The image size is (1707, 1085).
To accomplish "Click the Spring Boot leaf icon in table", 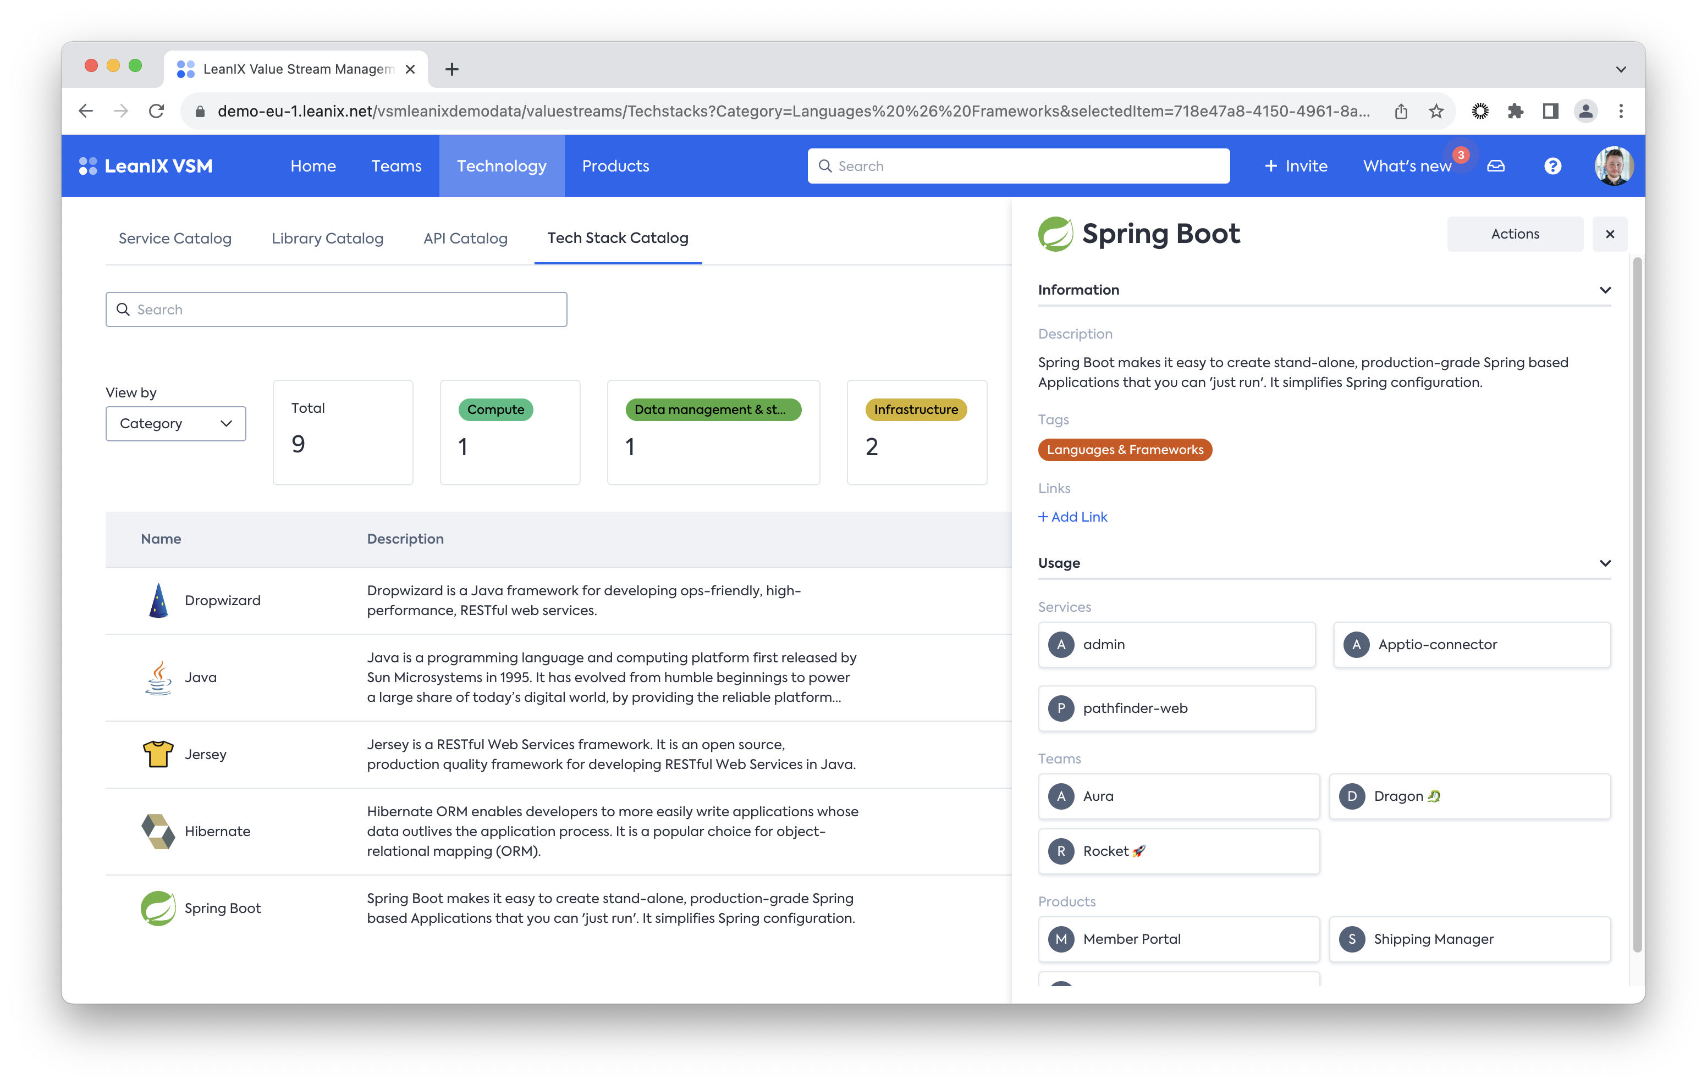I will [158, 908].
